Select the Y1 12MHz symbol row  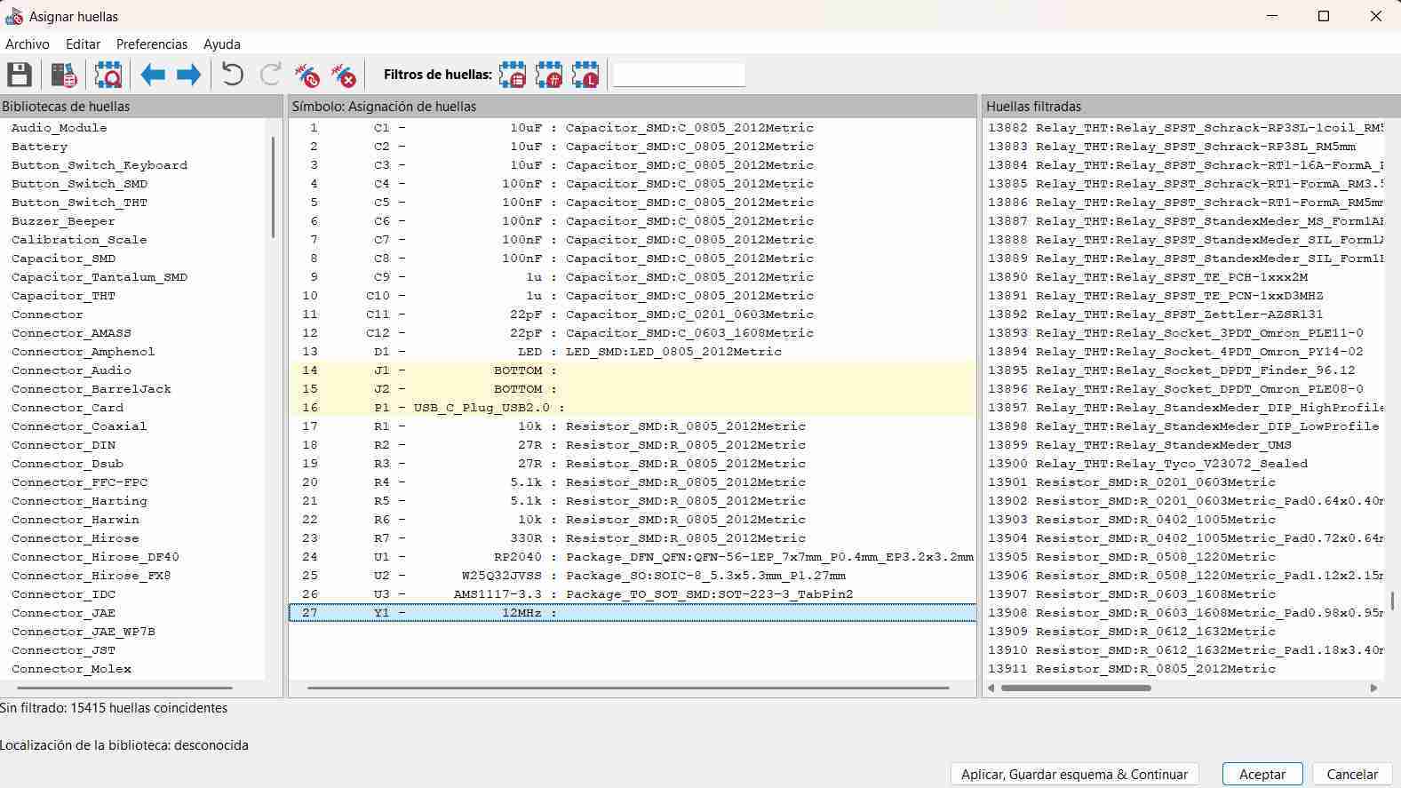click(x=633, y=613)
